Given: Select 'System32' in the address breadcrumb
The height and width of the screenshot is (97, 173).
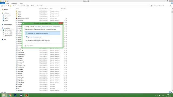Looking at the screenshot, I should 40,6.
